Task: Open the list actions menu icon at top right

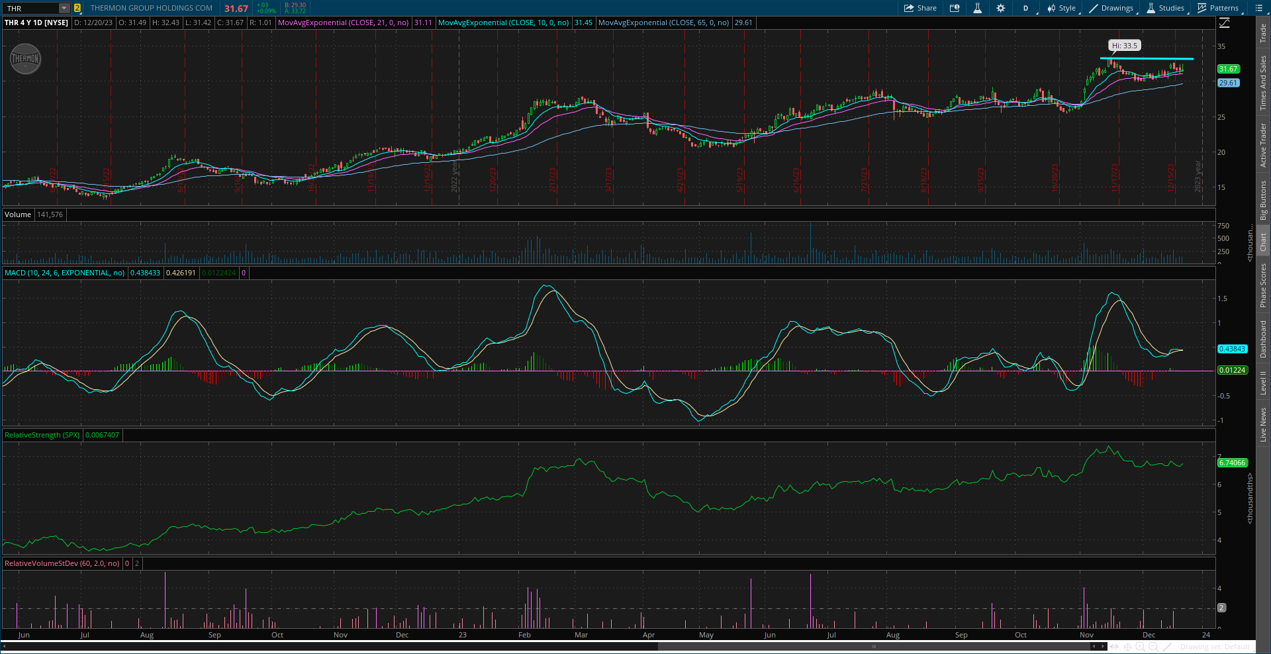Action: [x=1259, y=8]
